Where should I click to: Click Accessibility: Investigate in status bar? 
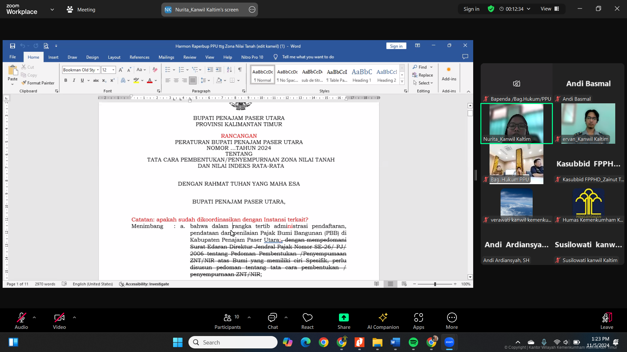(x=144, y=284)
